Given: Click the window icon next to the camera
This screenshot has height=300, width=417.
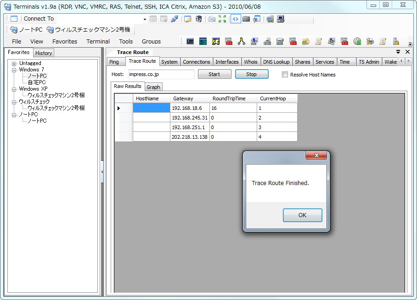Looking at the screenshot, I should (257, 19).
